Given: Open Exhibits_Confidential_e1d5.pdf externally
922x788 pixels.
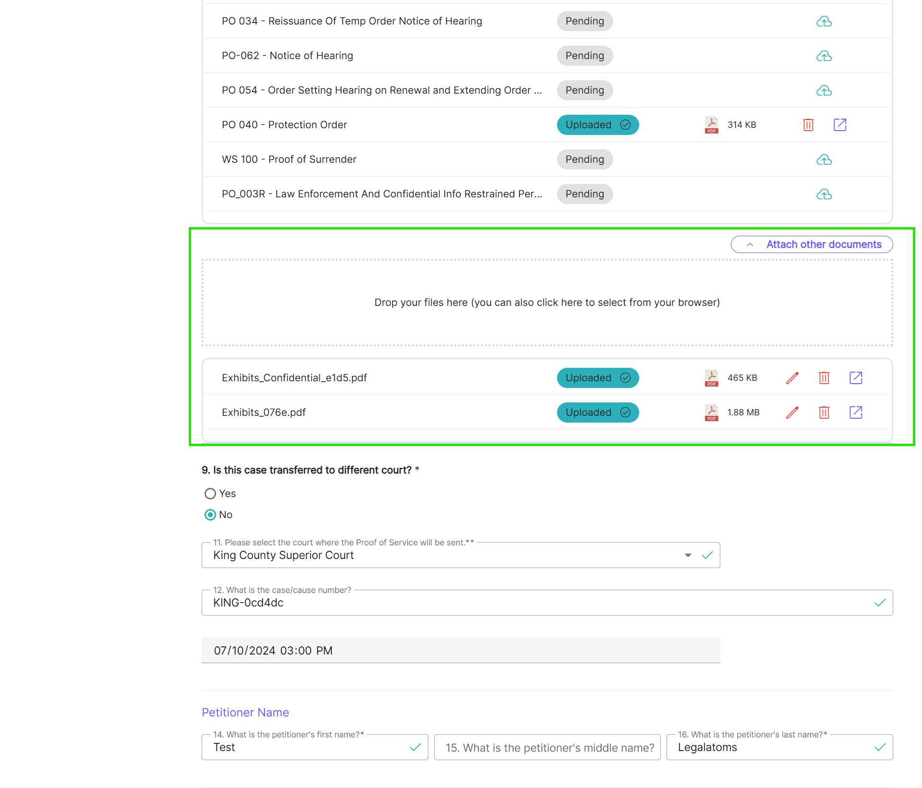Looking at the screenshot, I should [x=856, y=378].
